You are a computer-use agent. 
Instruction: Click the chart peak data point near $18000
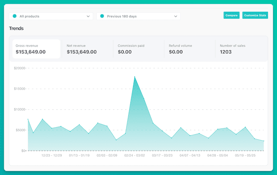pyautogui.click(x=134, y=77)
